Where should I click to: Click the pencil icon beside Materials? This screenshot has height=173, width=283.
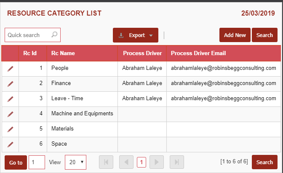tap(11, 129)
